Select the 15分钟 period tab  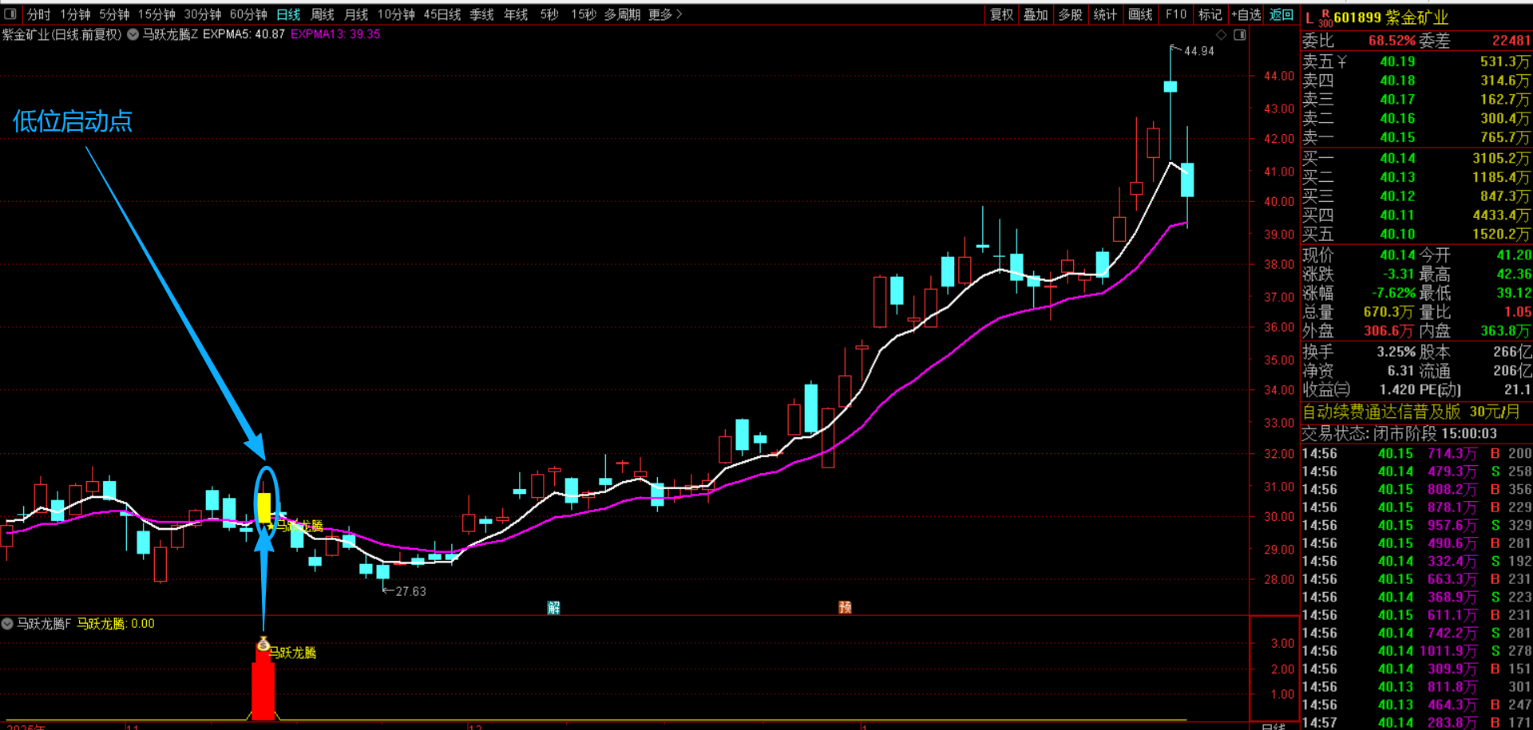[x=156, y=14]
